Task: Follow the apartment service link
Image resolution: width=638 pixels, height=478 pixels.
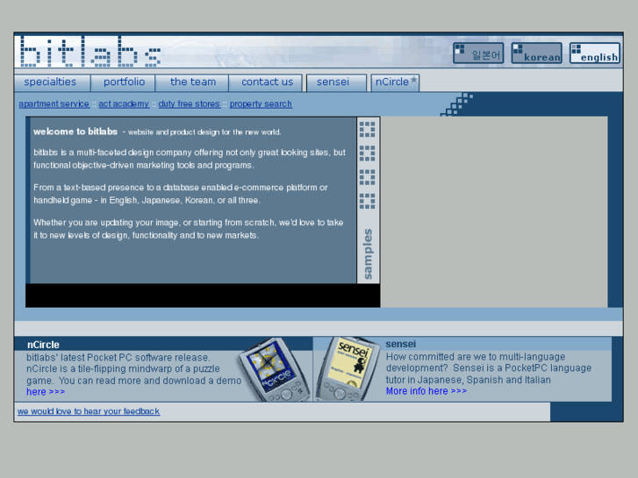Action: pos(54,103)
